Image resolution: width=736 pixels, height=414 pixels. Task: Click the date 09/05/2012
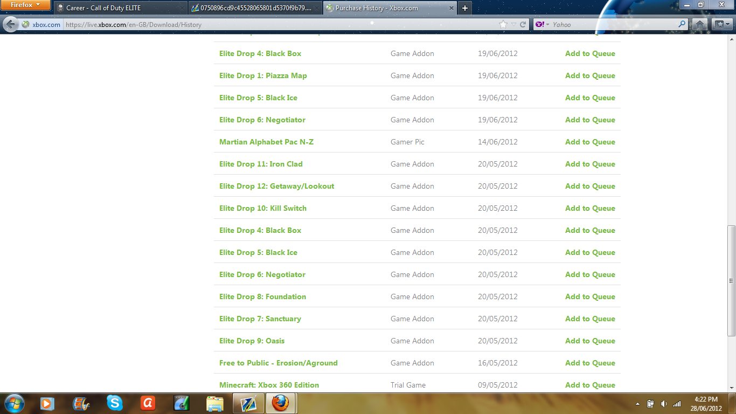pos(497,385)
